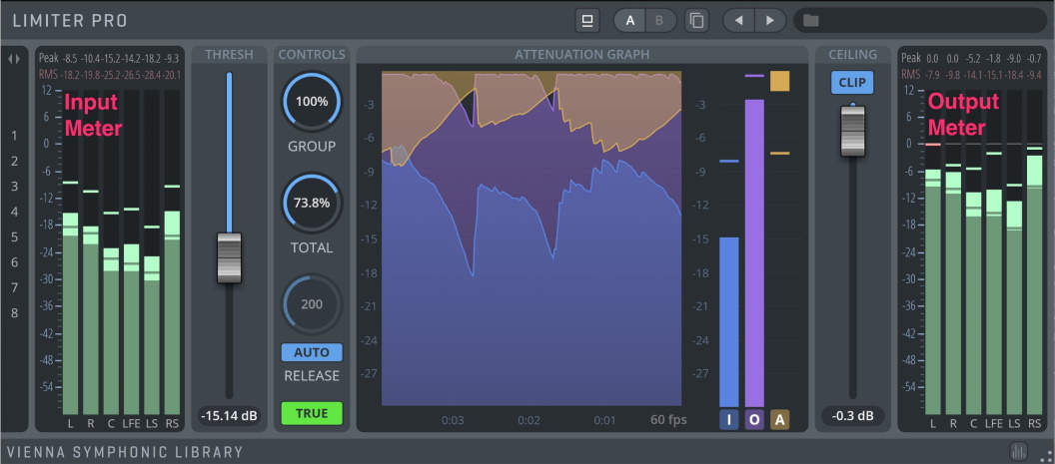The image size is (1055, 464).
Task: Click the meter icon at bottom right
Action: click(1019, 451)
